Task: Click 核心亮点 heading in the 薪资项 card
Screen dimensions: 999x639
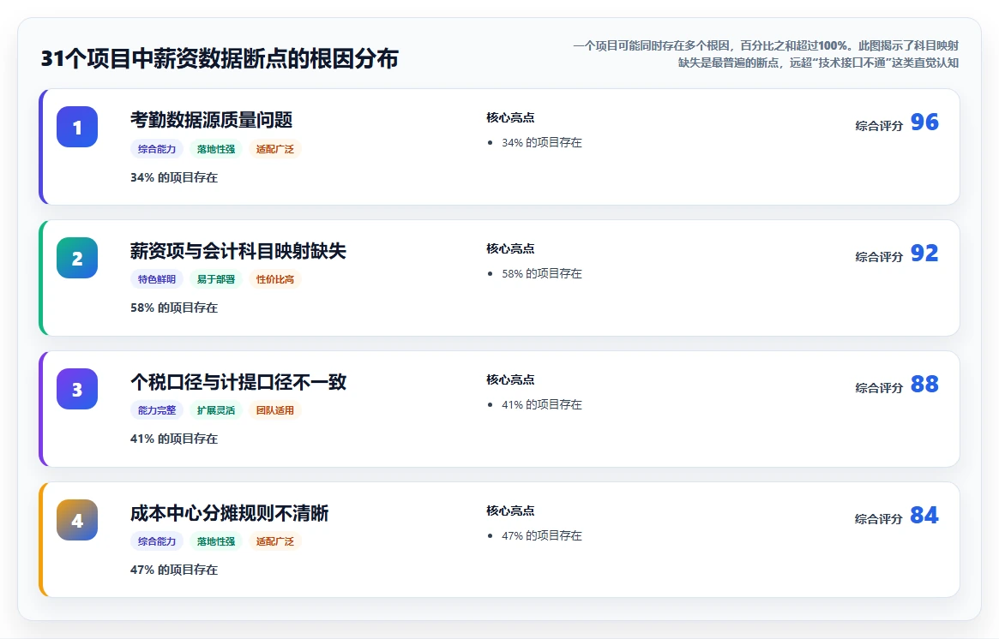Action: point(510,249)
